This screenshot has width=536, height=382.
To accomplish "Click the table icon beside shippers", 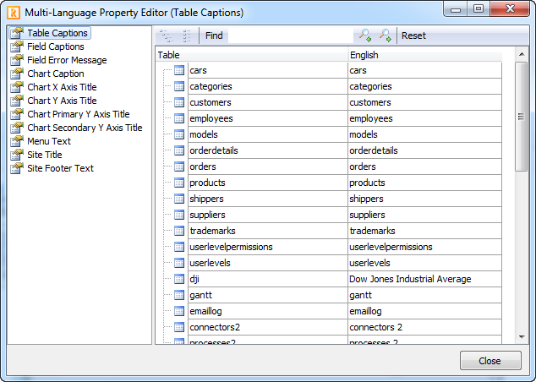I will pyautogui.click(x=179, y=199).
